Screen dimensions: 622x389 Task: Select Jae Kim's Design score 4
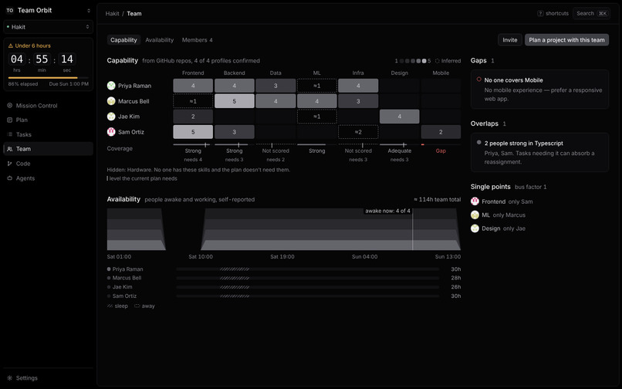(399, 117)
